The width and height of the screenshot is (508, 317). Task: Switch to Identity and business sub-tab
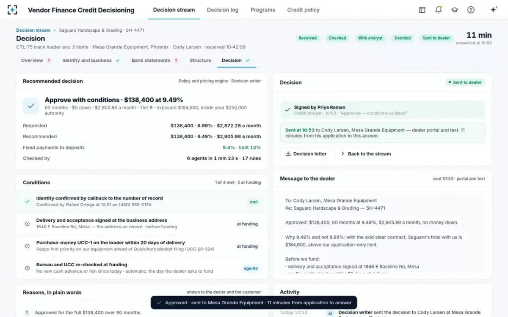(x=91, y=60)
